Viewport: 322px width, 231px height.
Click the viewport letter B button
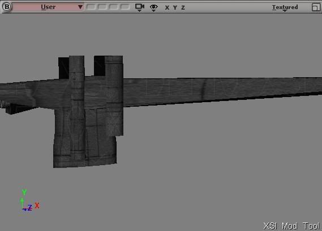[x=7, y=7]
